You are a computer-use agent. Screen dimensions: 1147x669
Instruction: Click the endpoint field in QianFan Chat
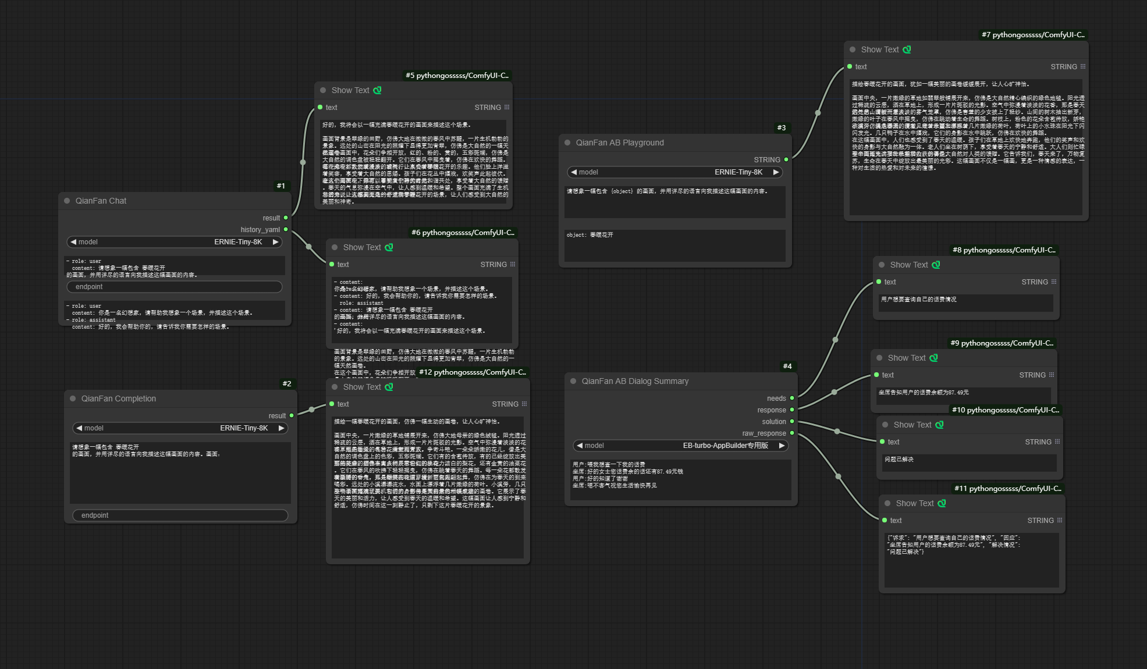175,287
